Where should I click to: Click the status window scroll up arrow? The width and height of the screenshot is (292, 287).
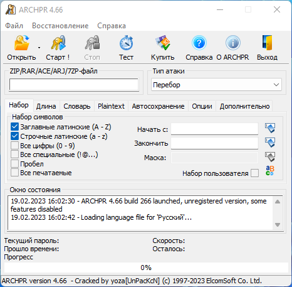[278, 202]
